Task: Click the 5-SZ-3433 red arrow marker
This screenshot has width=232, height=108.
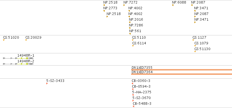Action: pos(47,84)
